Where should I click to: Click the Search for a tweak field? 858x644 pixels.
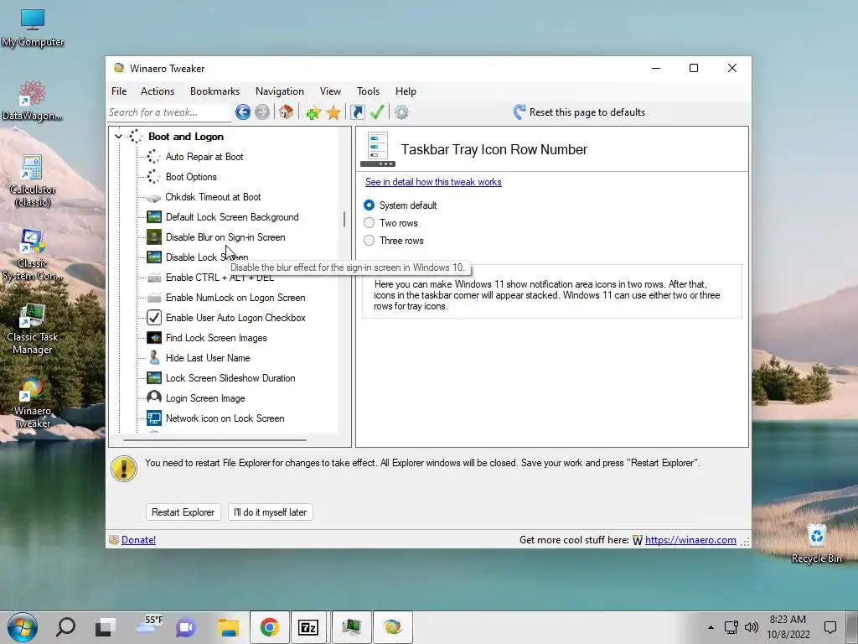pyautogui.click(x=169, y=112)
